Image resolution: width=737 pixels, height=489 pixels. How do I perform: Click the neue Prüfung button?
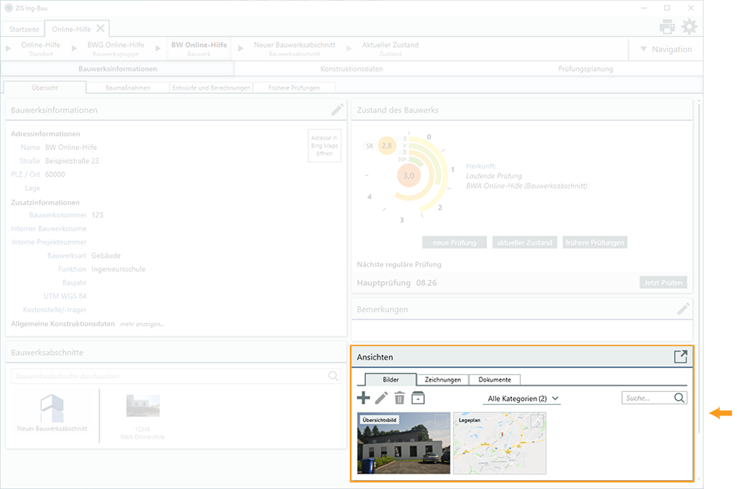click(x=454, y=242)
